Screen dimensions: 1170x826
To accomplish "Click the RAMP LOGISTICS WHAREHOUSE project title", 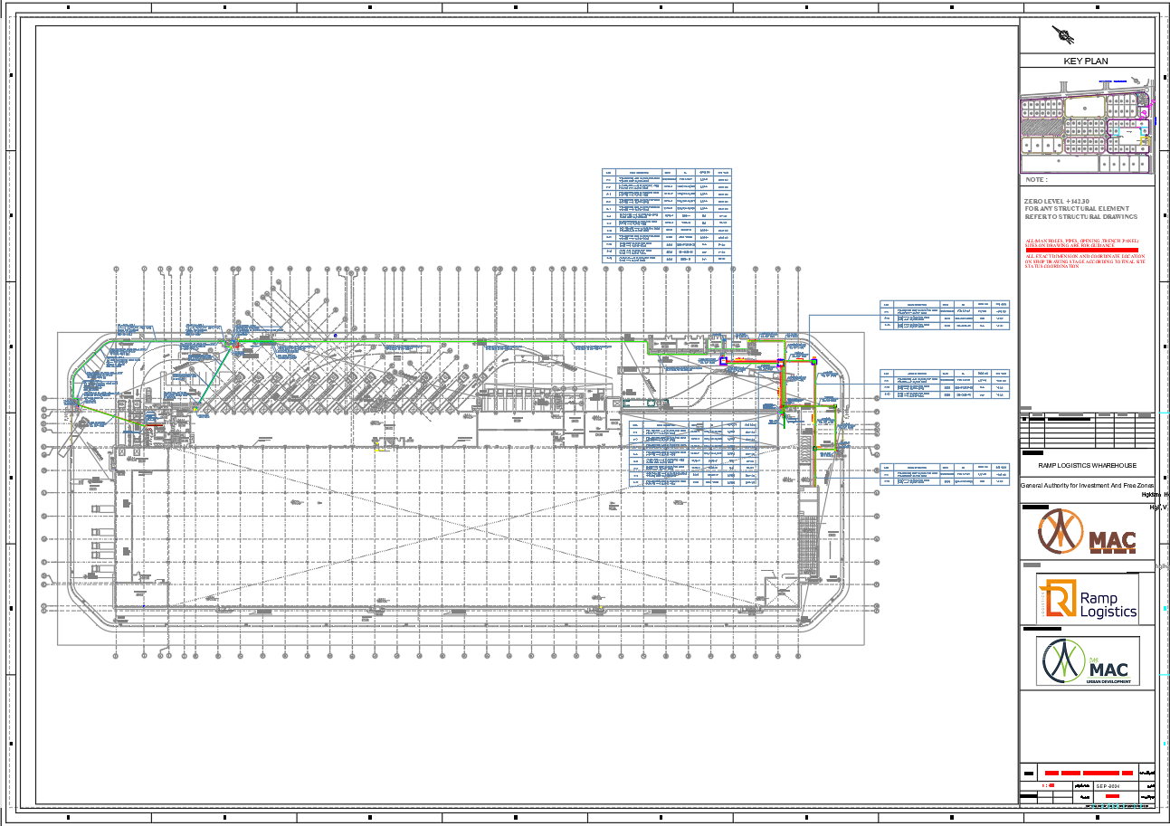I will click(1087, 464).
